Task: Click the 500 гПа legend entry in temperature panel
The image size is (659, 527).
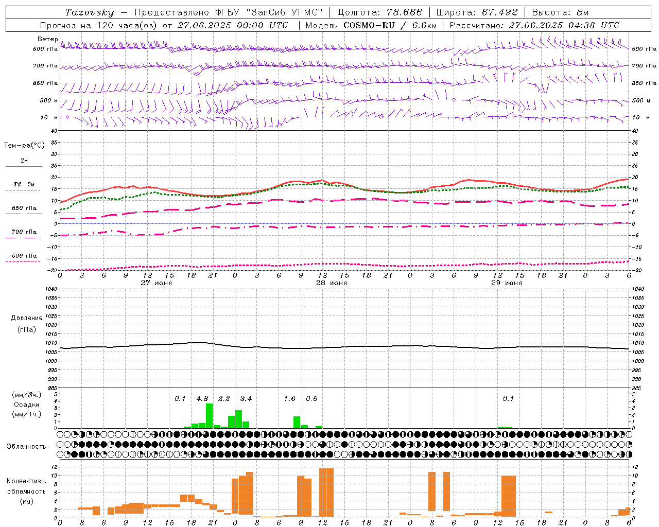Action: 24,256
